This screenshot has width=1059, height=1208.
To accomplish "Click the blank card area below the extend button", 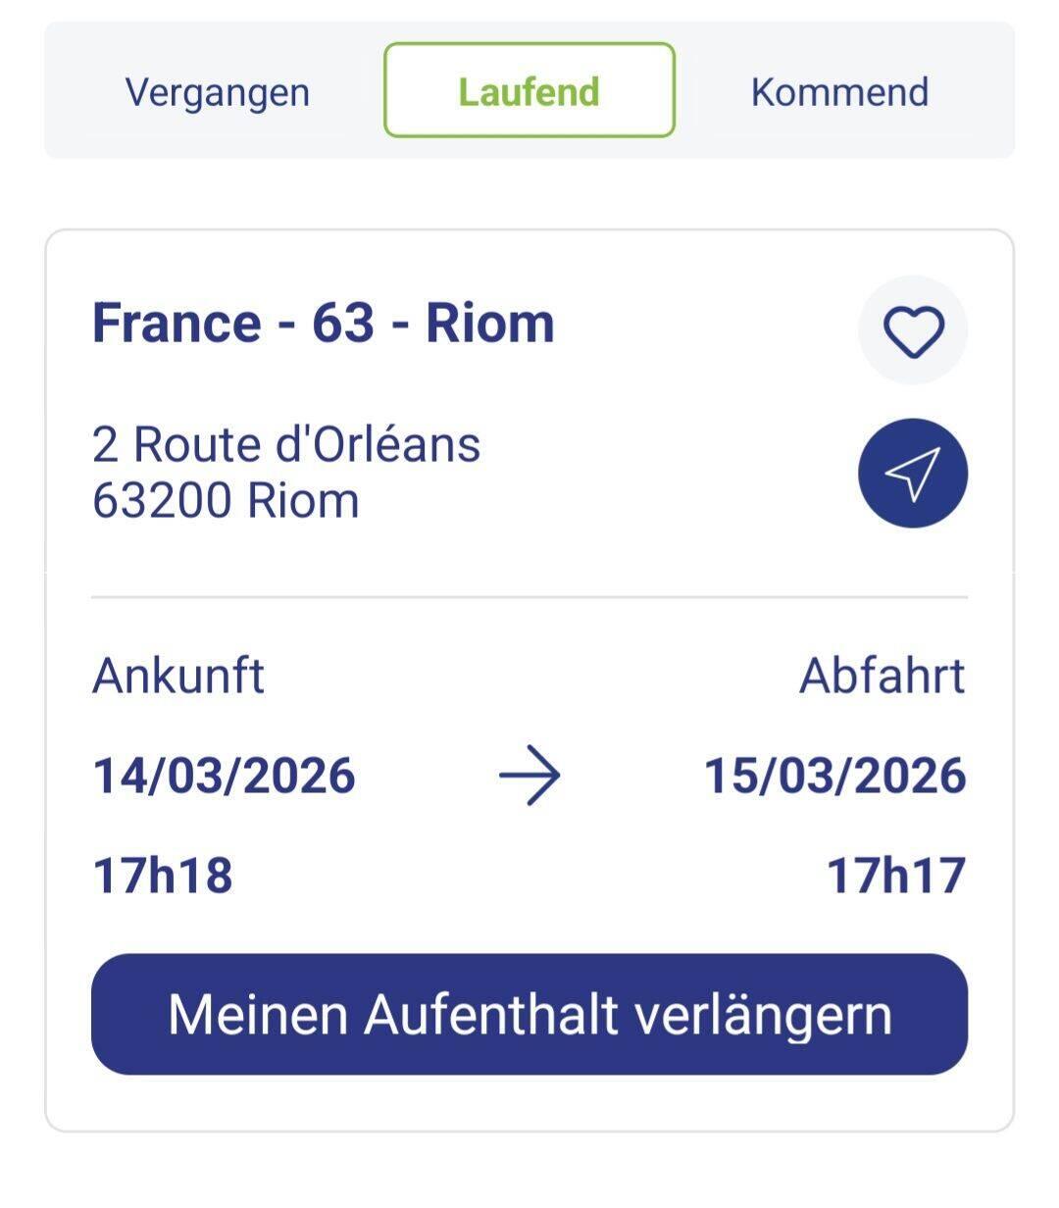I will (x=529, y=1103).
